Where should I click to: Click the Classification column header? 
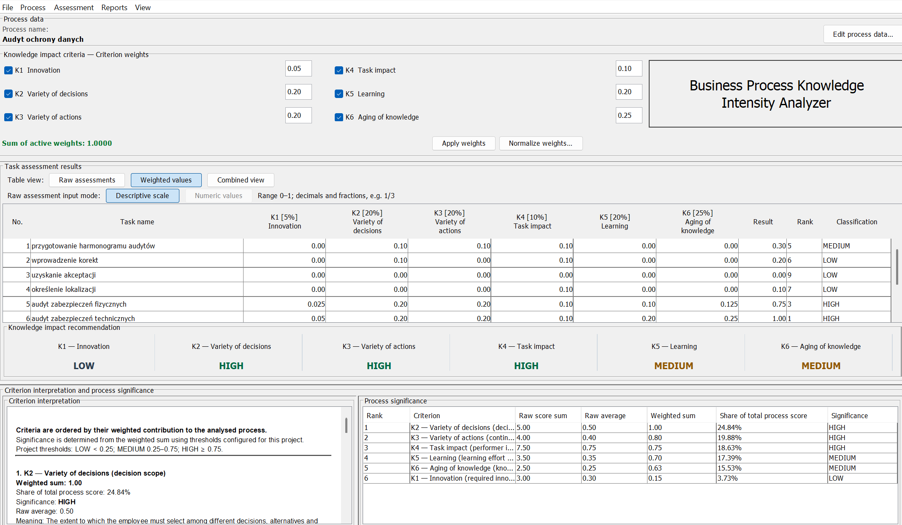[x=856, y=222]
